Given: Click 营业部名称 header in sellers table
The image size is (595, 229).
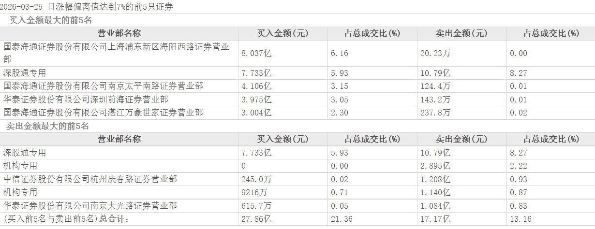Looking at the screenshot, I should (x=119, y=139).
